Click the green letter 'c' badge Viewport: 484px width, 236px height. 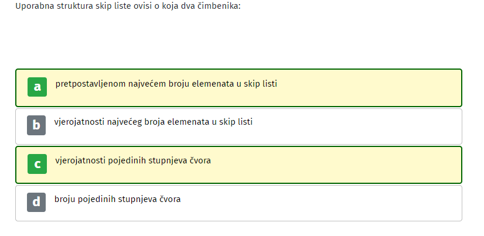click(37, 164)
